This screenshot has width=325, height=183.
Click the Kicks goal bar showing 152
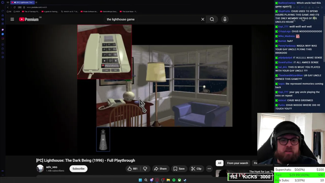coord(250,177)
